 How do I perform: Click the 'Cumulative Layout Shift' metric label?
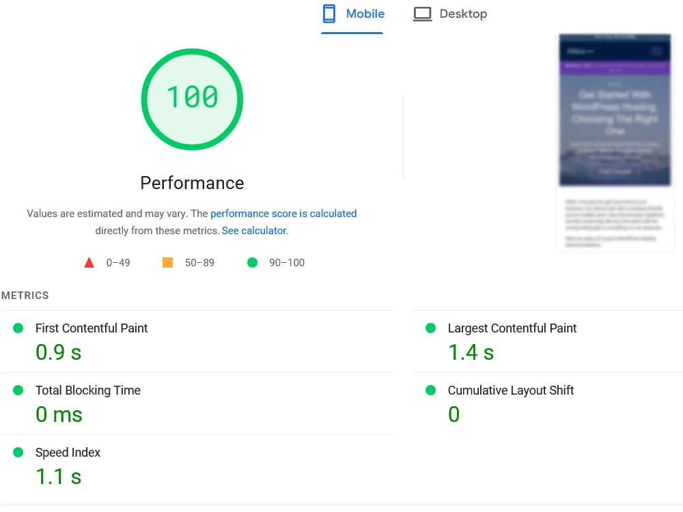pos(510,390)
